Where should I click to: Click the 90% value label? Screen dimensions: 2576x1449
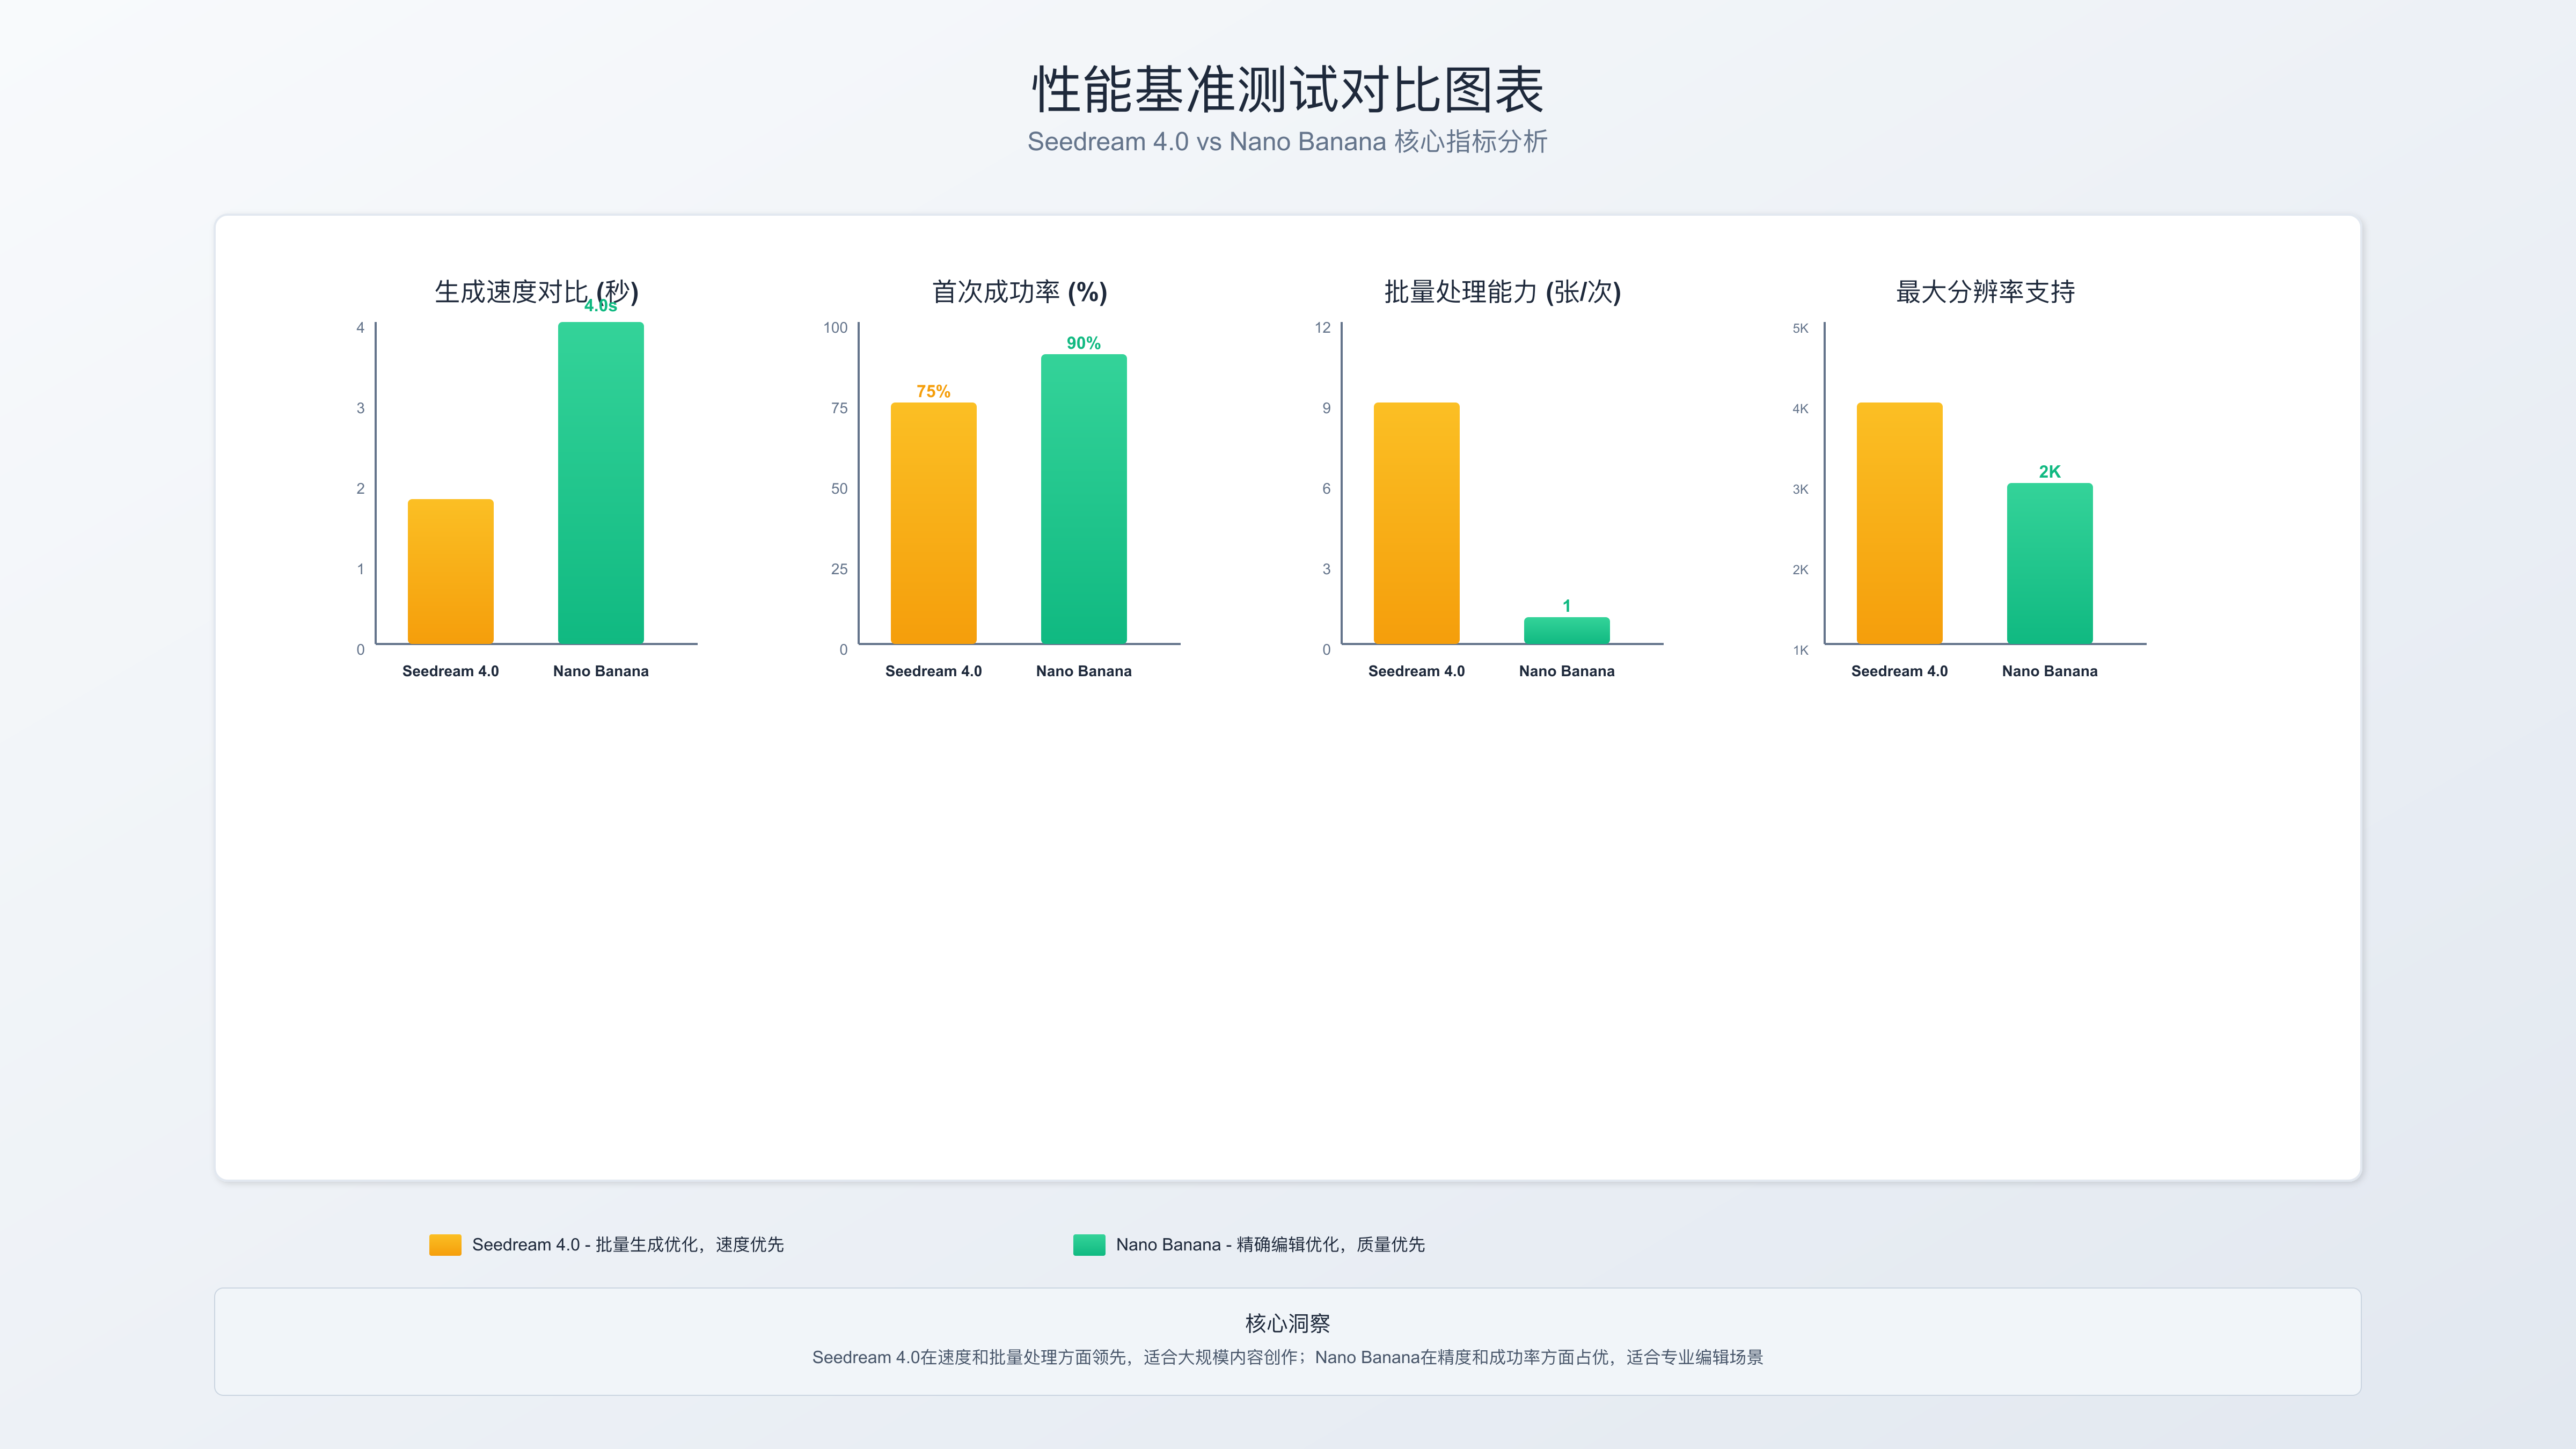(x=1084, y=343)
